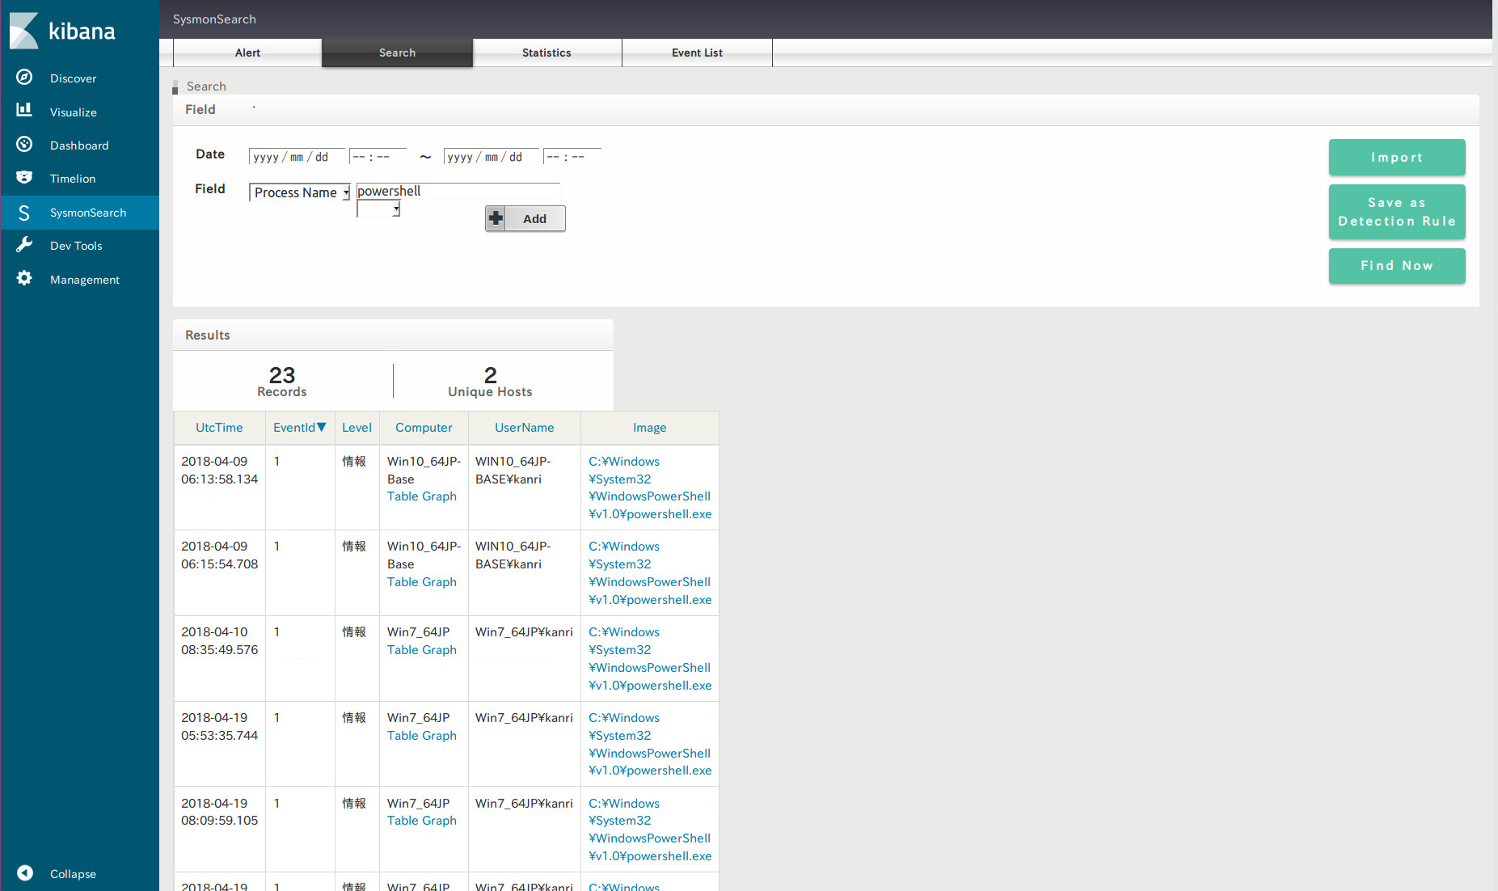The height and width of the screenshot is (891, 1498).
Task: Focus the end date input
Action: click(x=492, y=157)
